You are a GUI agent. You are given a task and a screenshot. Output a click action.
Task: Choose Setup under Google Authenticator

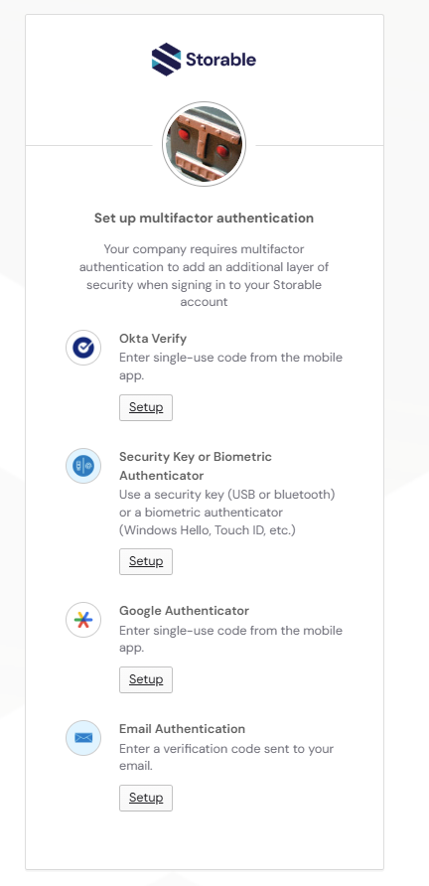(x=146, y=679)
